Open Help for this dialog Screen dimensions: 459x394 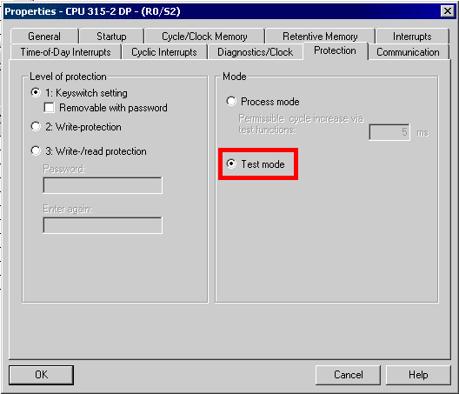tap(418, 375)
